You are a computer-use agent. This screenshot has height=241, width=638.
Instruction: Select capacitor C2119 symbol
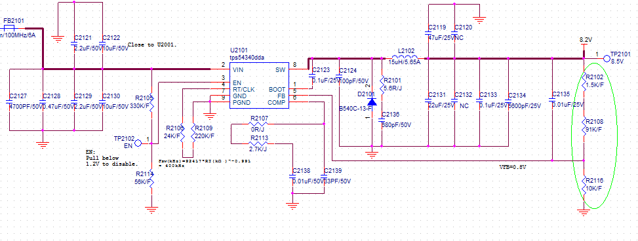pos(428,33)
